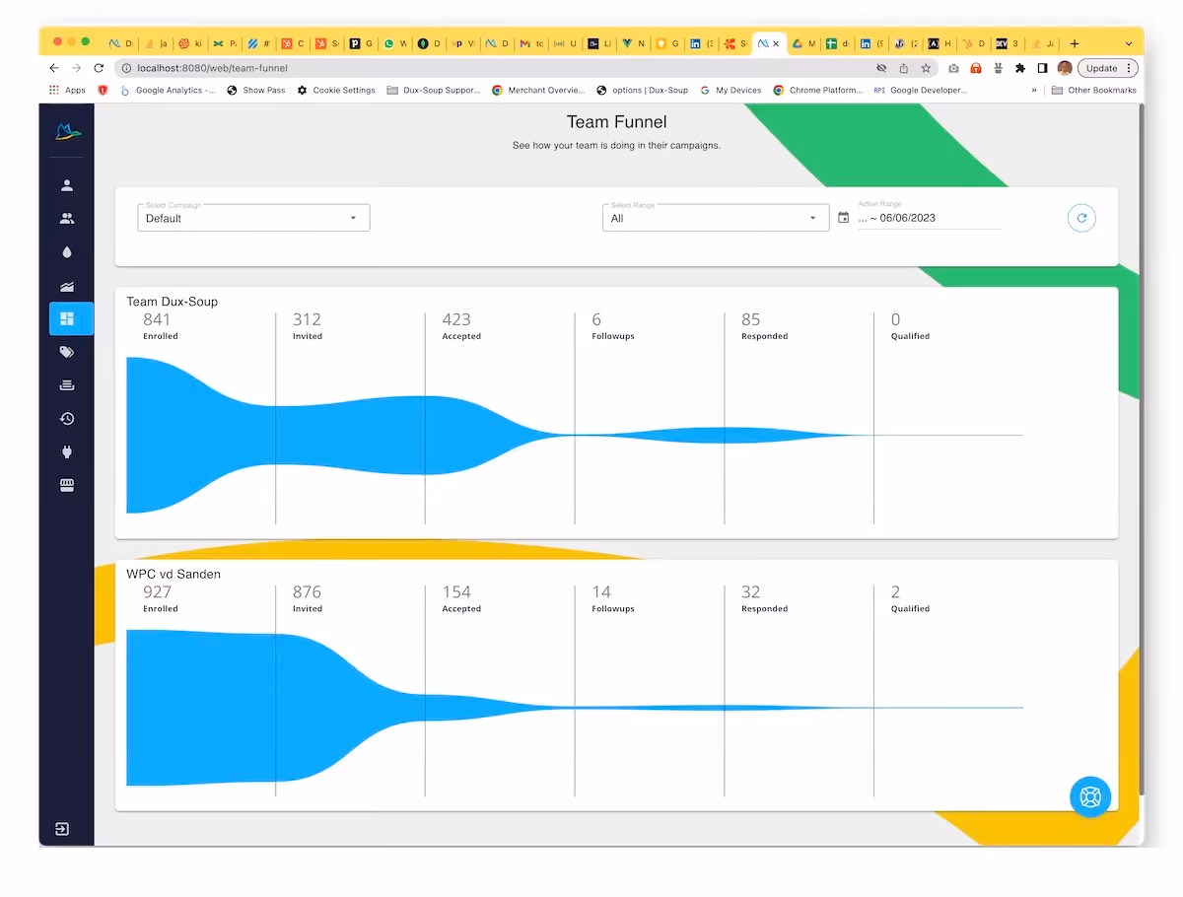
Task: Open the My Devices bookmark
Action: tap(731, 90)
